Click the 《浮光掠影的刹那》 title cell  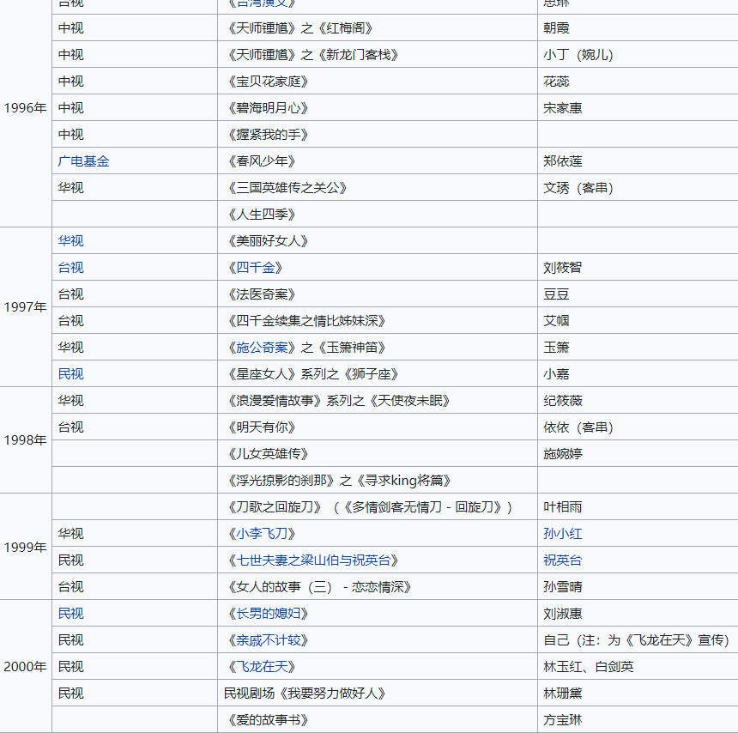(378, 480)
